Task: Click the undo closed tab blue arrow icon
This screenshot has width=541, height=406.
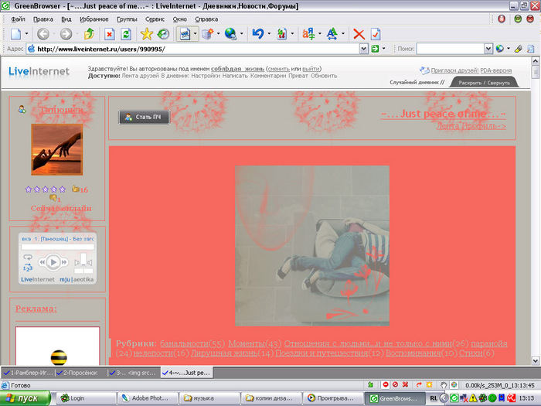Action: click(x=258, y=34)
